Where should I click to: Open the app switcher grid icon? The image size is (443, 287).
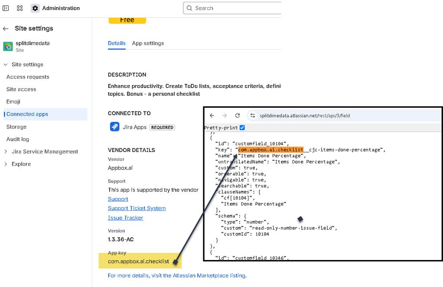point(20,8)
